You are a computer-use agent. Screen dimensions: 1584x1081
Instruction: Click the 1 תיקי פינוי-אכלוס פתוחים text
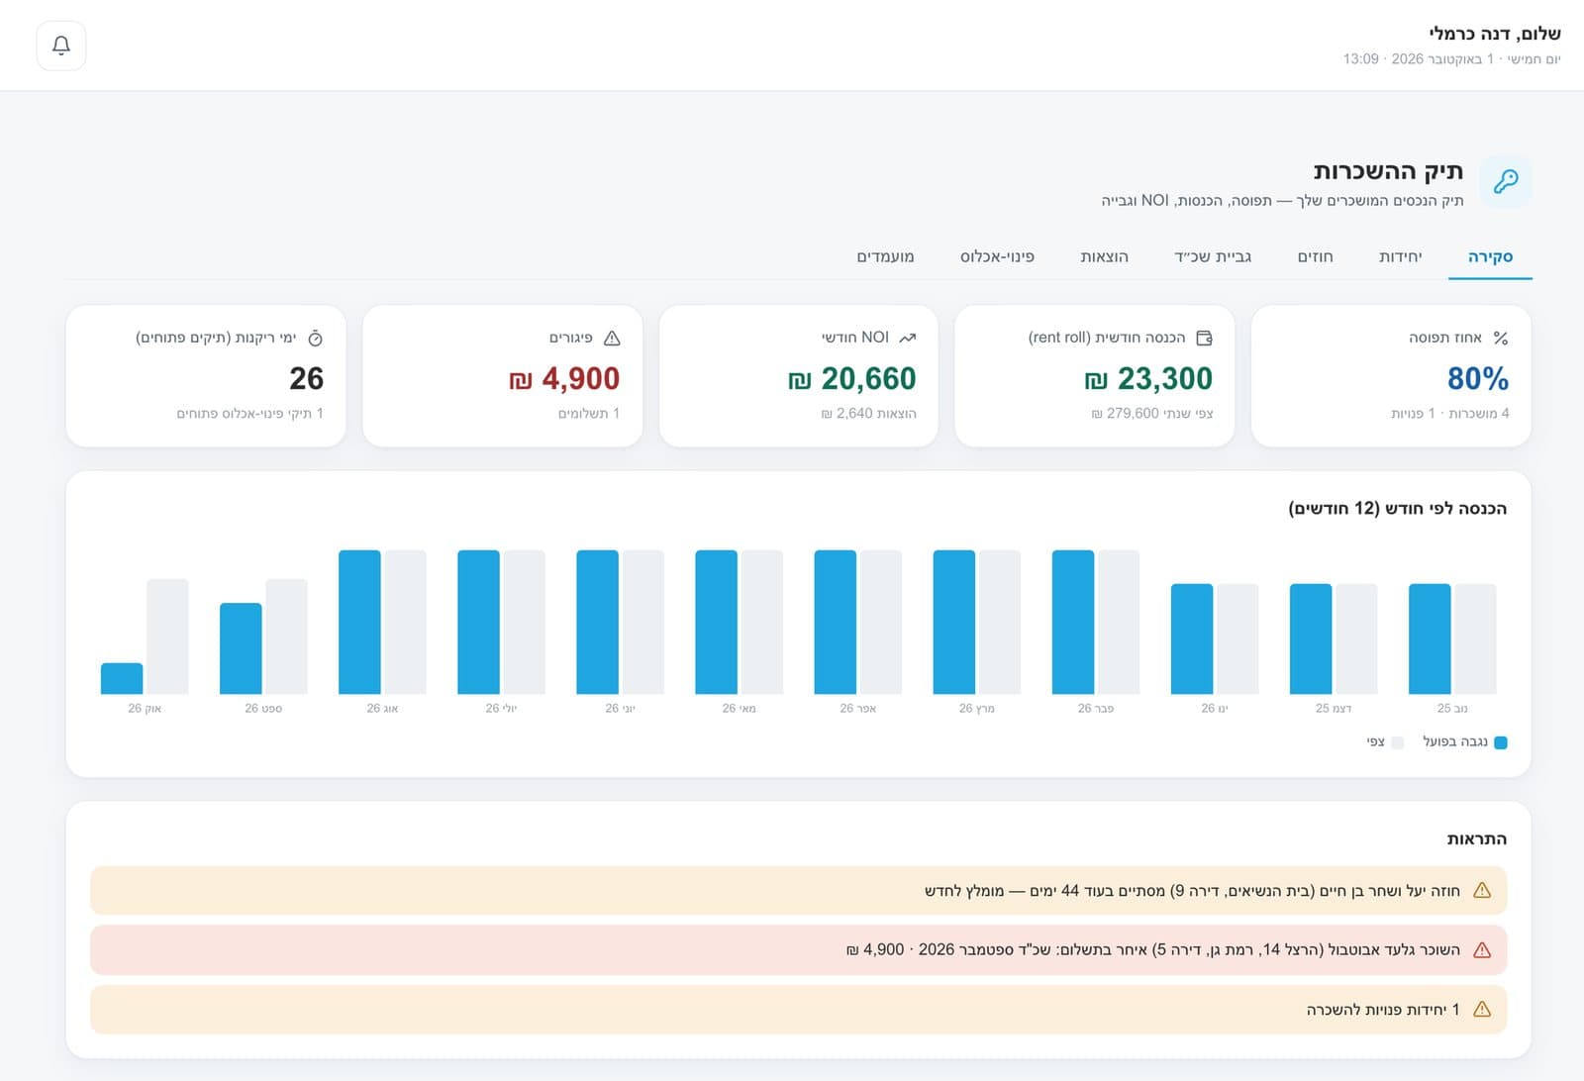coord(249,414)
